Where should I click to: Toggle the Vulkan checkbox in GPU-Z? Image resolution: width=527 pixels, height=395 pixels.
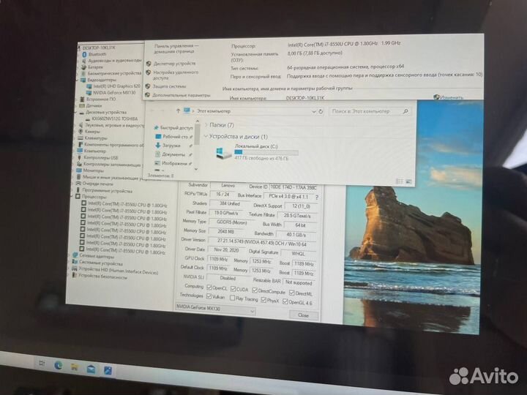click(209, 296)
